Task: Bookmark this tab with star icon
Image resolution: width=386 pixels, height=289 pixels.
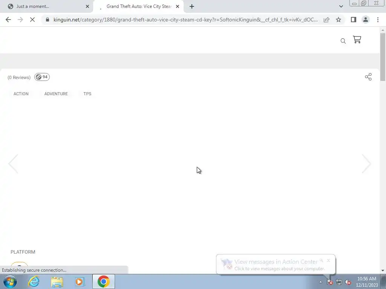Action: tap(339, 20)
